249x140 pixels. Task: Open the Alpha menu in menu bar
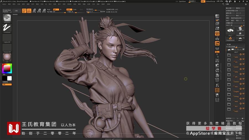click(x=4, y=4)
